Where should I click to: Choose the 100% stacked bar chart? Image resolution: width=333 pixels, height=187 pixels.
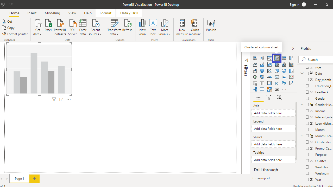pos(284,58)
